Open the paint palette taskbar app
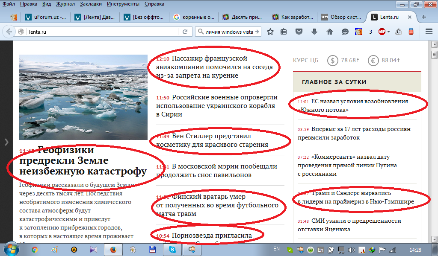 pos(54,250)
